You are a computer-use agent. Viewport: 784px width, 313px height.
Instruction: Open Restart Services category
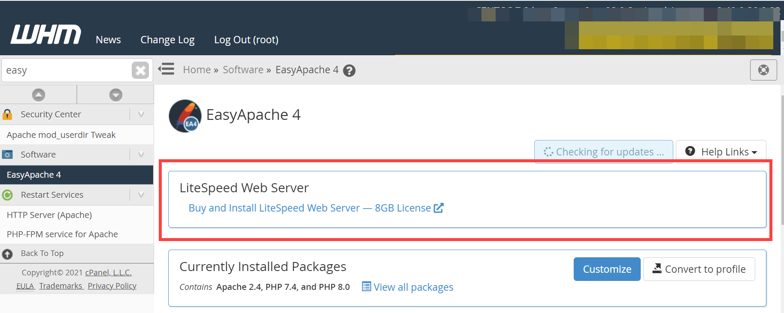[52, 195]
